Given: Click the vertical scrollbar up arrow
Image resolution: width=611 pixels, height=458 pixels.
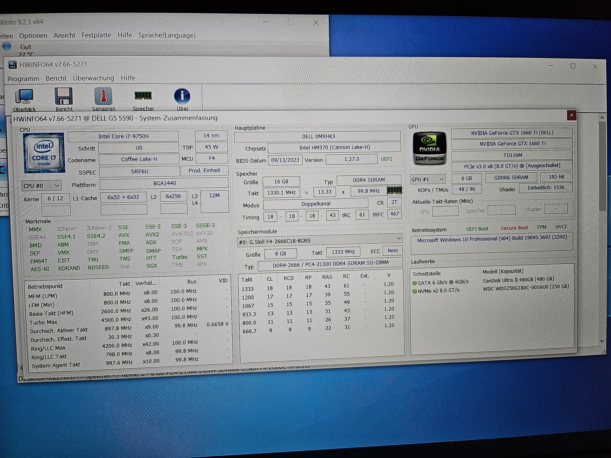Looking at the screenshot, I should [x=602, y=118].
